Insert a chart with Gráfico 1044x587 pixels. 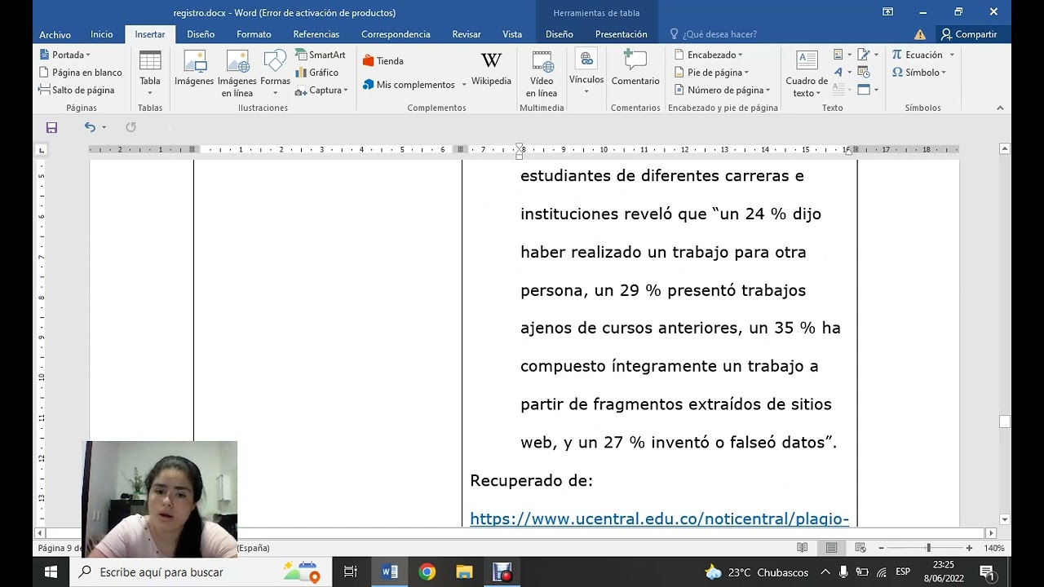(x=317, y=73)
